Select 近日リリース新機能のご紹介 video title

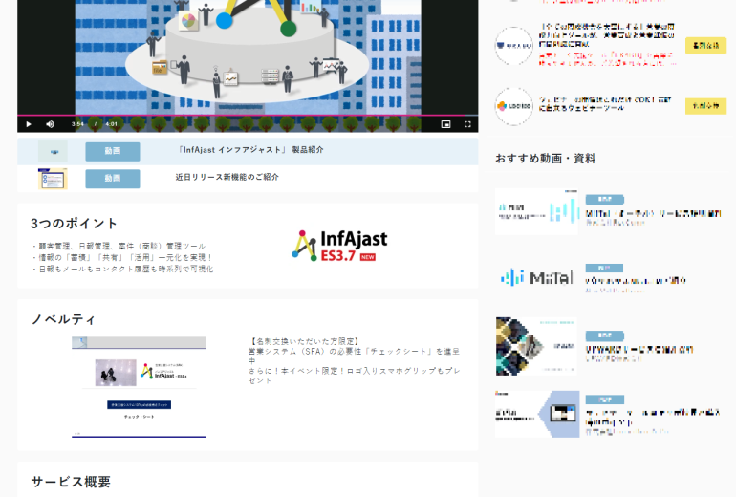coord(227,177)
